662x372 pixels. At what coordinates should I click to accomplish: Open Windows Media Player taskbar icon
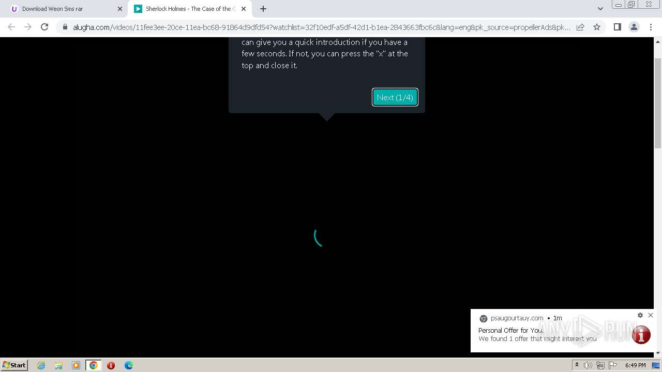click(x=76, y=365)
